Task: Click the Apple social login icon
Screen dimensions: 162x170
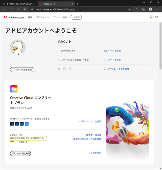Action: coord(59,69)
